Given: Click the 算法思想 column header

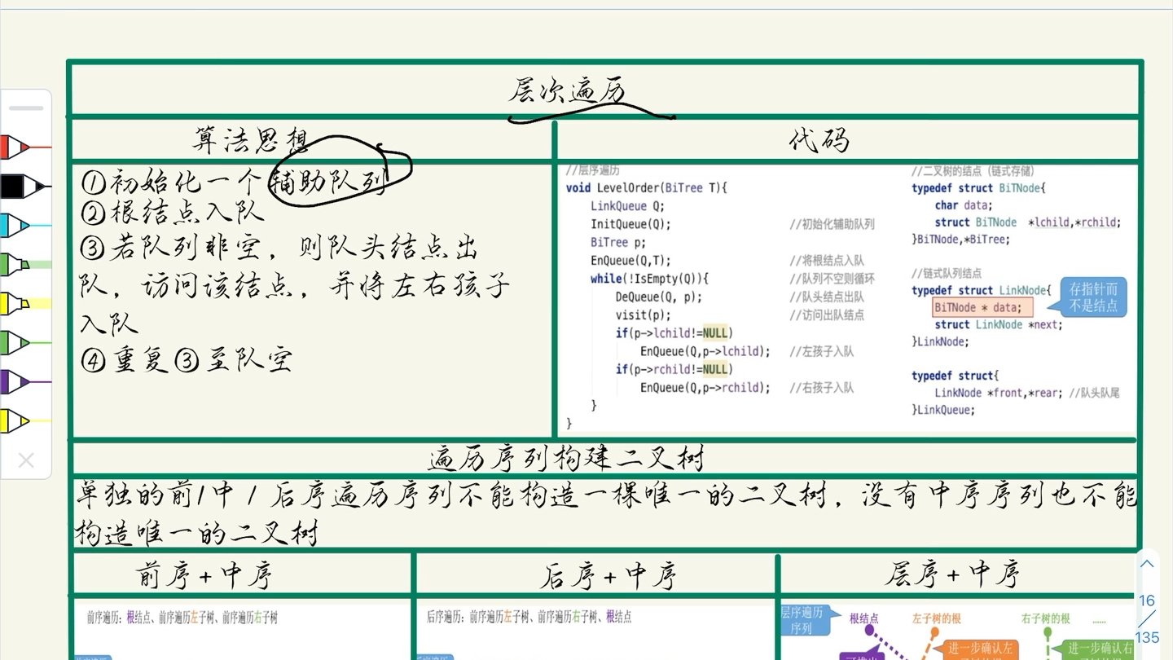Looking at the screenshot, I should click(x=251, y=140).
